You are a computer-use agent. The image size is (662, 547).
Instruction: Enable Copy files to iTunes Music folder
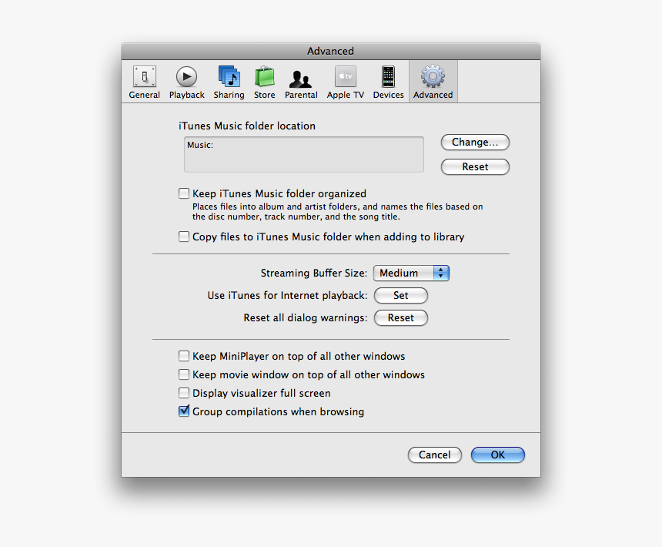184,237
